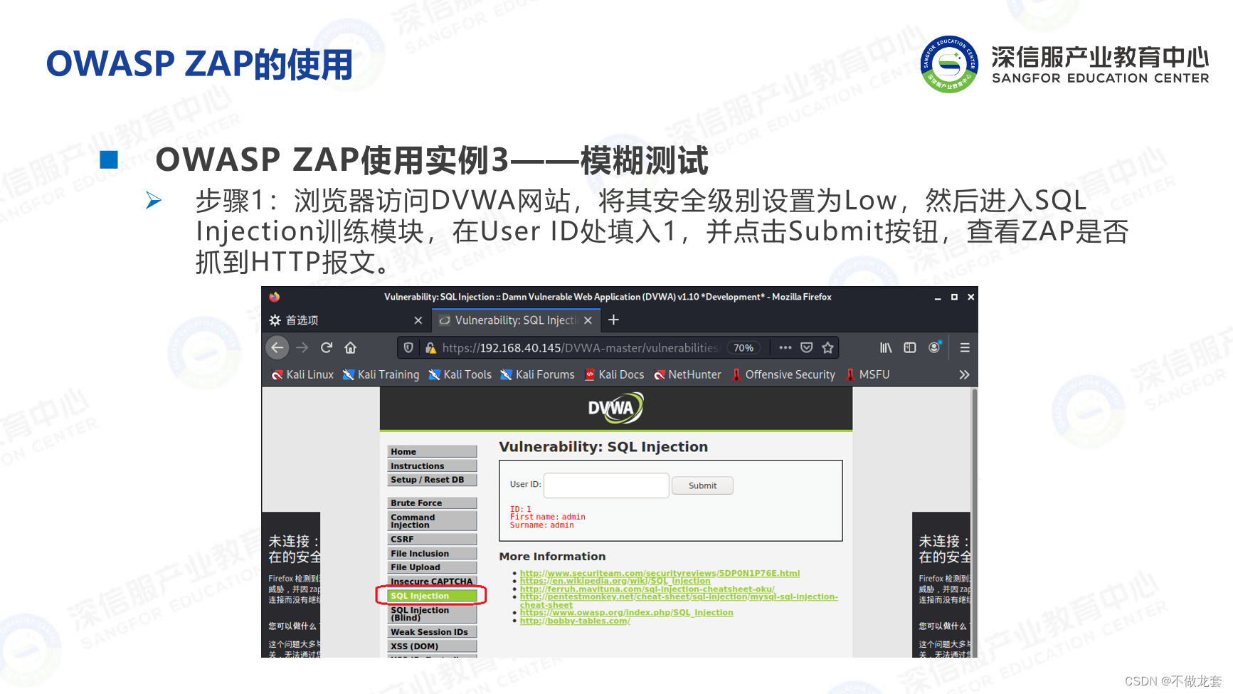This screenshot has width=1233, height=694.
Task: Select Weak Session IDs menu item
Action: click(x=432, y=632)
